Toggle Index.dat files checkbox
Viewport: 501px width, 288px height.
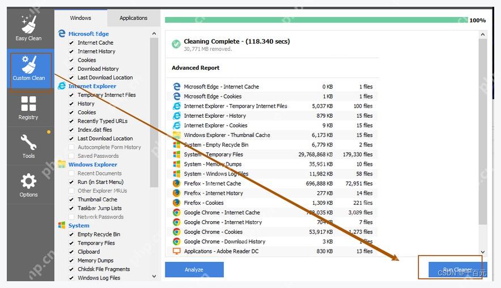[71, 130]
